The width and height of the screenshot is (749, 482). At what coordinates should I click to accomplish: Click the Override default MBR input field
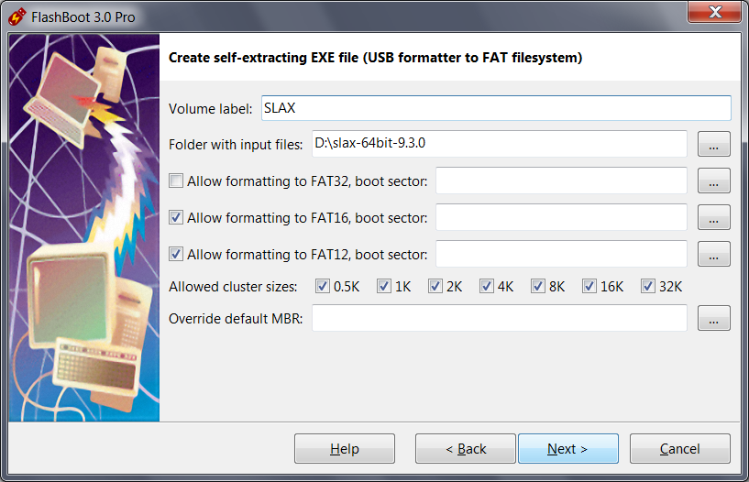tap(499, 318)
